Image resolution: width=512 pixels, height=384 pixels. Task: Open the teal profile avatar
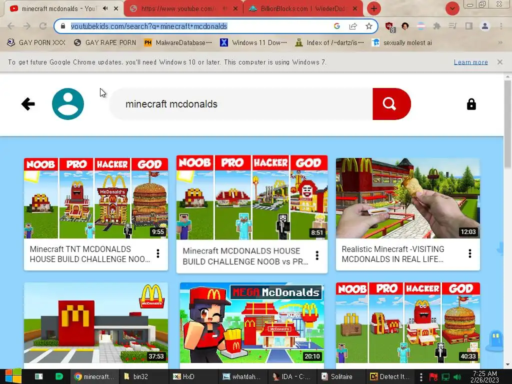tap(68, 104)
